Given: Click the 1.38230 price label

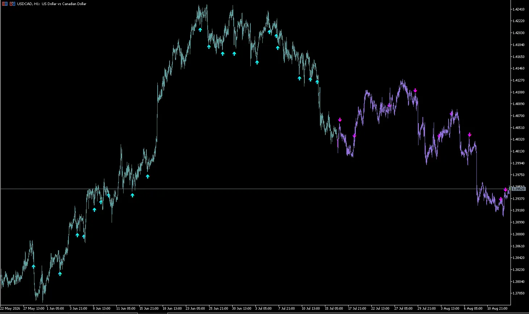Looking at the screenshot, I should click(x=519, y=270).
